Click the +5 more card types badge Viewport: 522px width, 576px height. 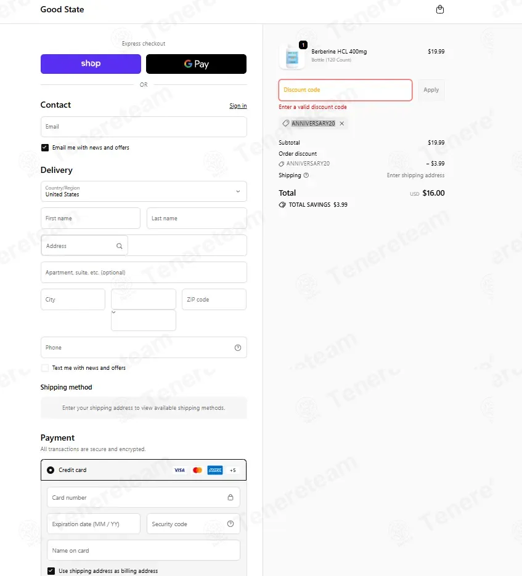[232, 470]
